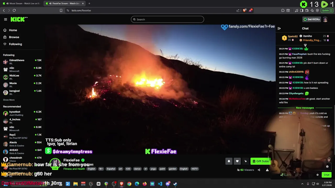Open Brave Rewards triangle icon
The image size is (335, 188).
point(250,10)
